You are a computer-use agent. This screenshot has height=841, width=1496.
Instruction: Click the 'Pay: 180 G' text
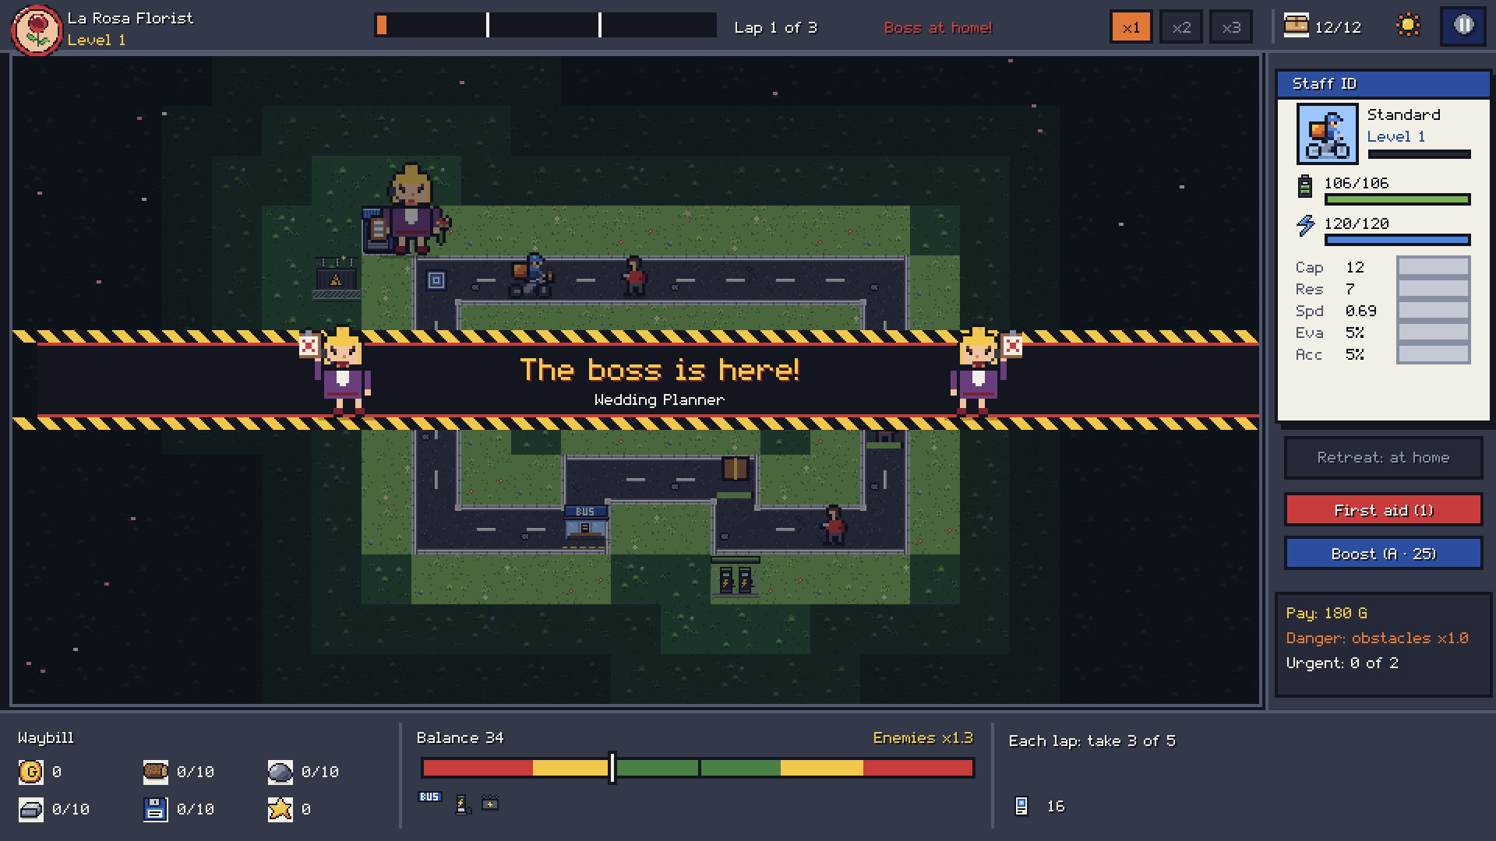(1326, 613)
